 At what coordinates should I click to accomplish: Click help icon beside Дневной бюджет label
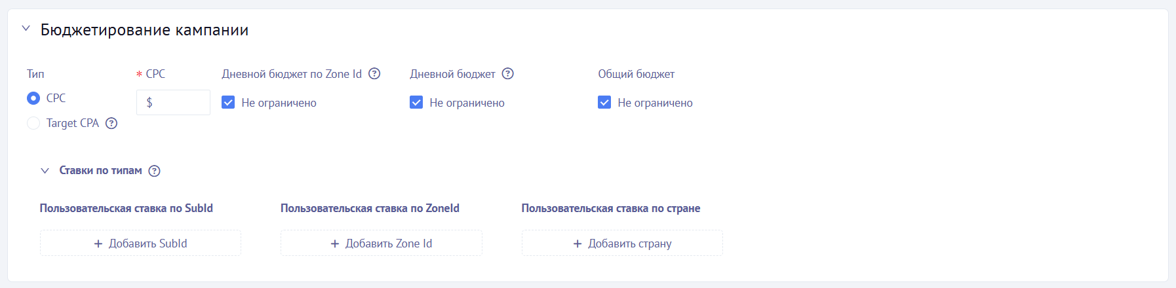coord(507,74)
